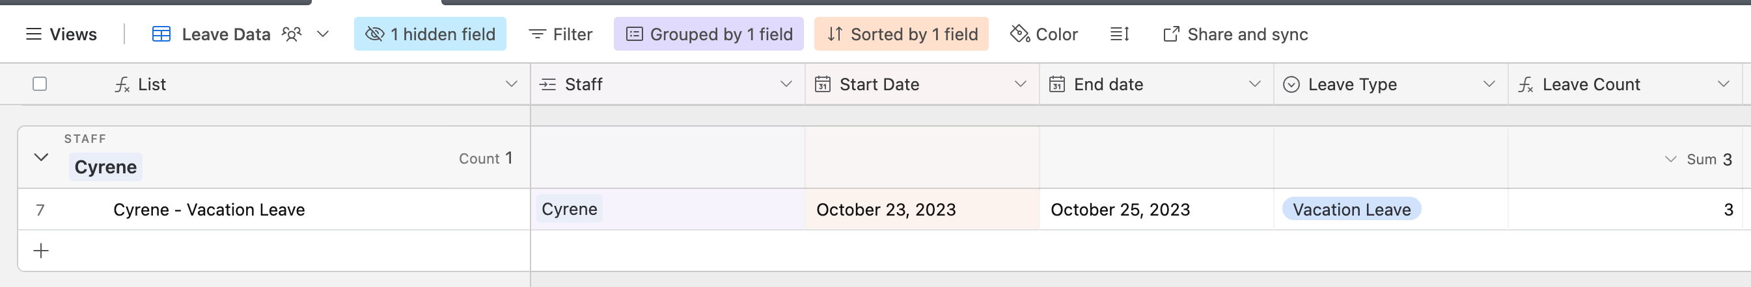Click the Color paint bucket icon
The height and width of the screenshot is (287, 1751).
[x=1019, y=34]
